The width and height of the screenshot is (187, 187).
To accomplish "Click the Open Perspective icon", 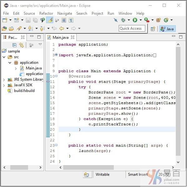I will (153, 29).
